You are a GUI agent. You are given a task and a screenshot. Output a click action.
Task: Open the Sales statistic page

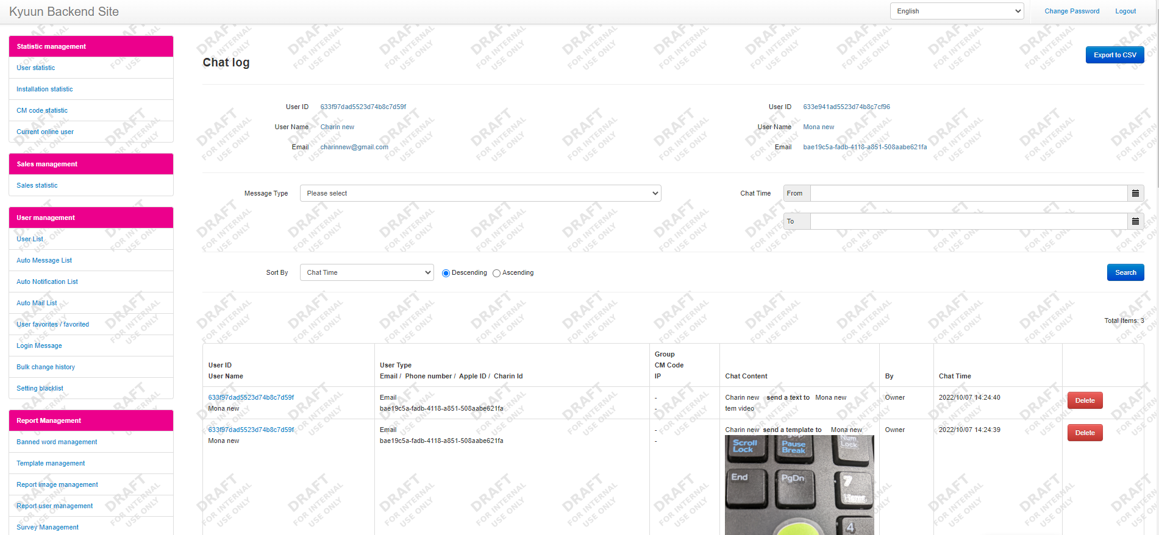pyautogui.click(x=37, y=185)
